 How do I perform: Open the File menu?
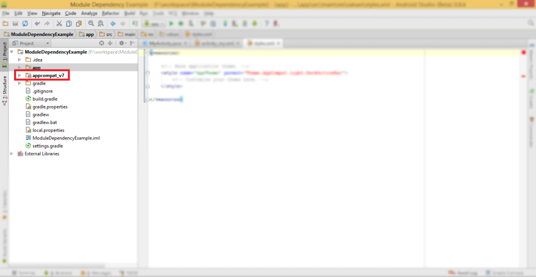pos(6,13)
